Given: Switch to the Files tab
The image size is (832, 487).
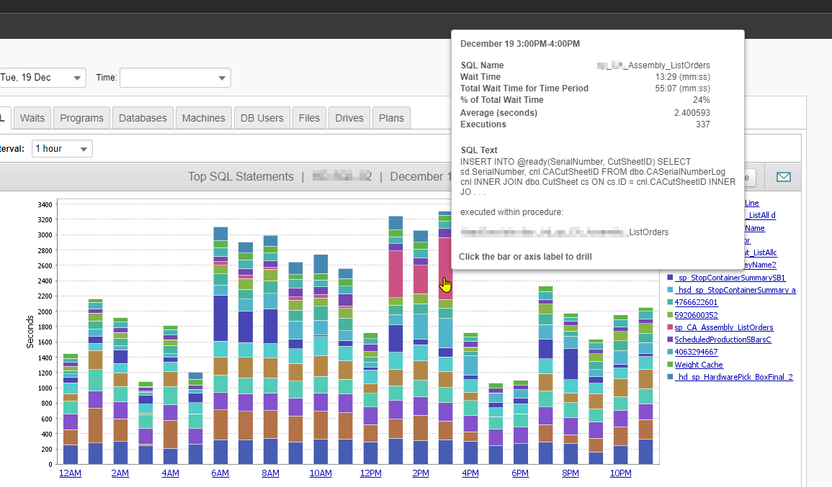Looking at the screenshot, I should click(309, 118).
